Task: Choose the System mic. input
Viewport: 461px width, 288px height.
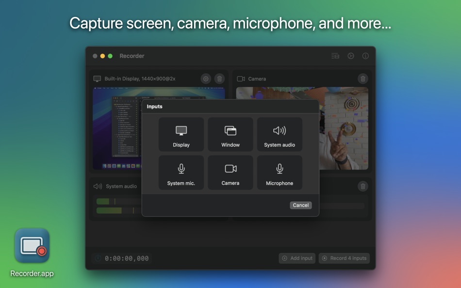Action: click(x=181, y=173)
